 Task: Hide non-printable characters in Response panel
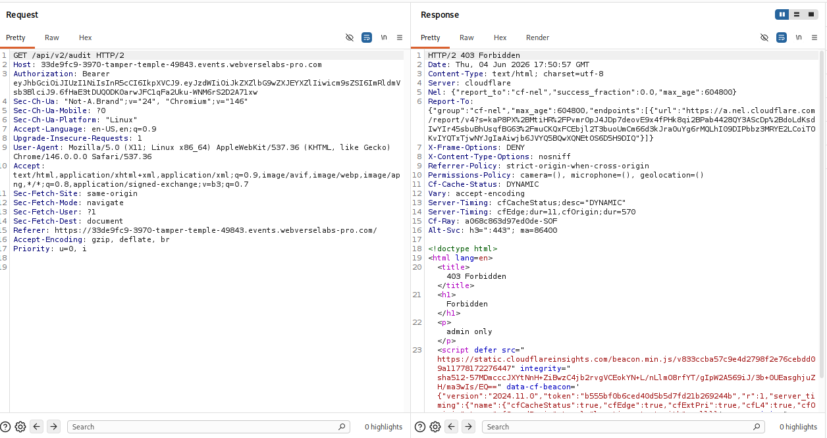point(764,37)
